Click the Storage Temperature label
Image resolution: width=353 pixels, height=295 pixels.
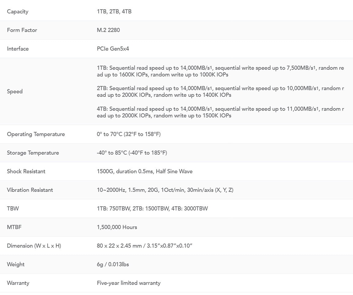tap(33, 153)
